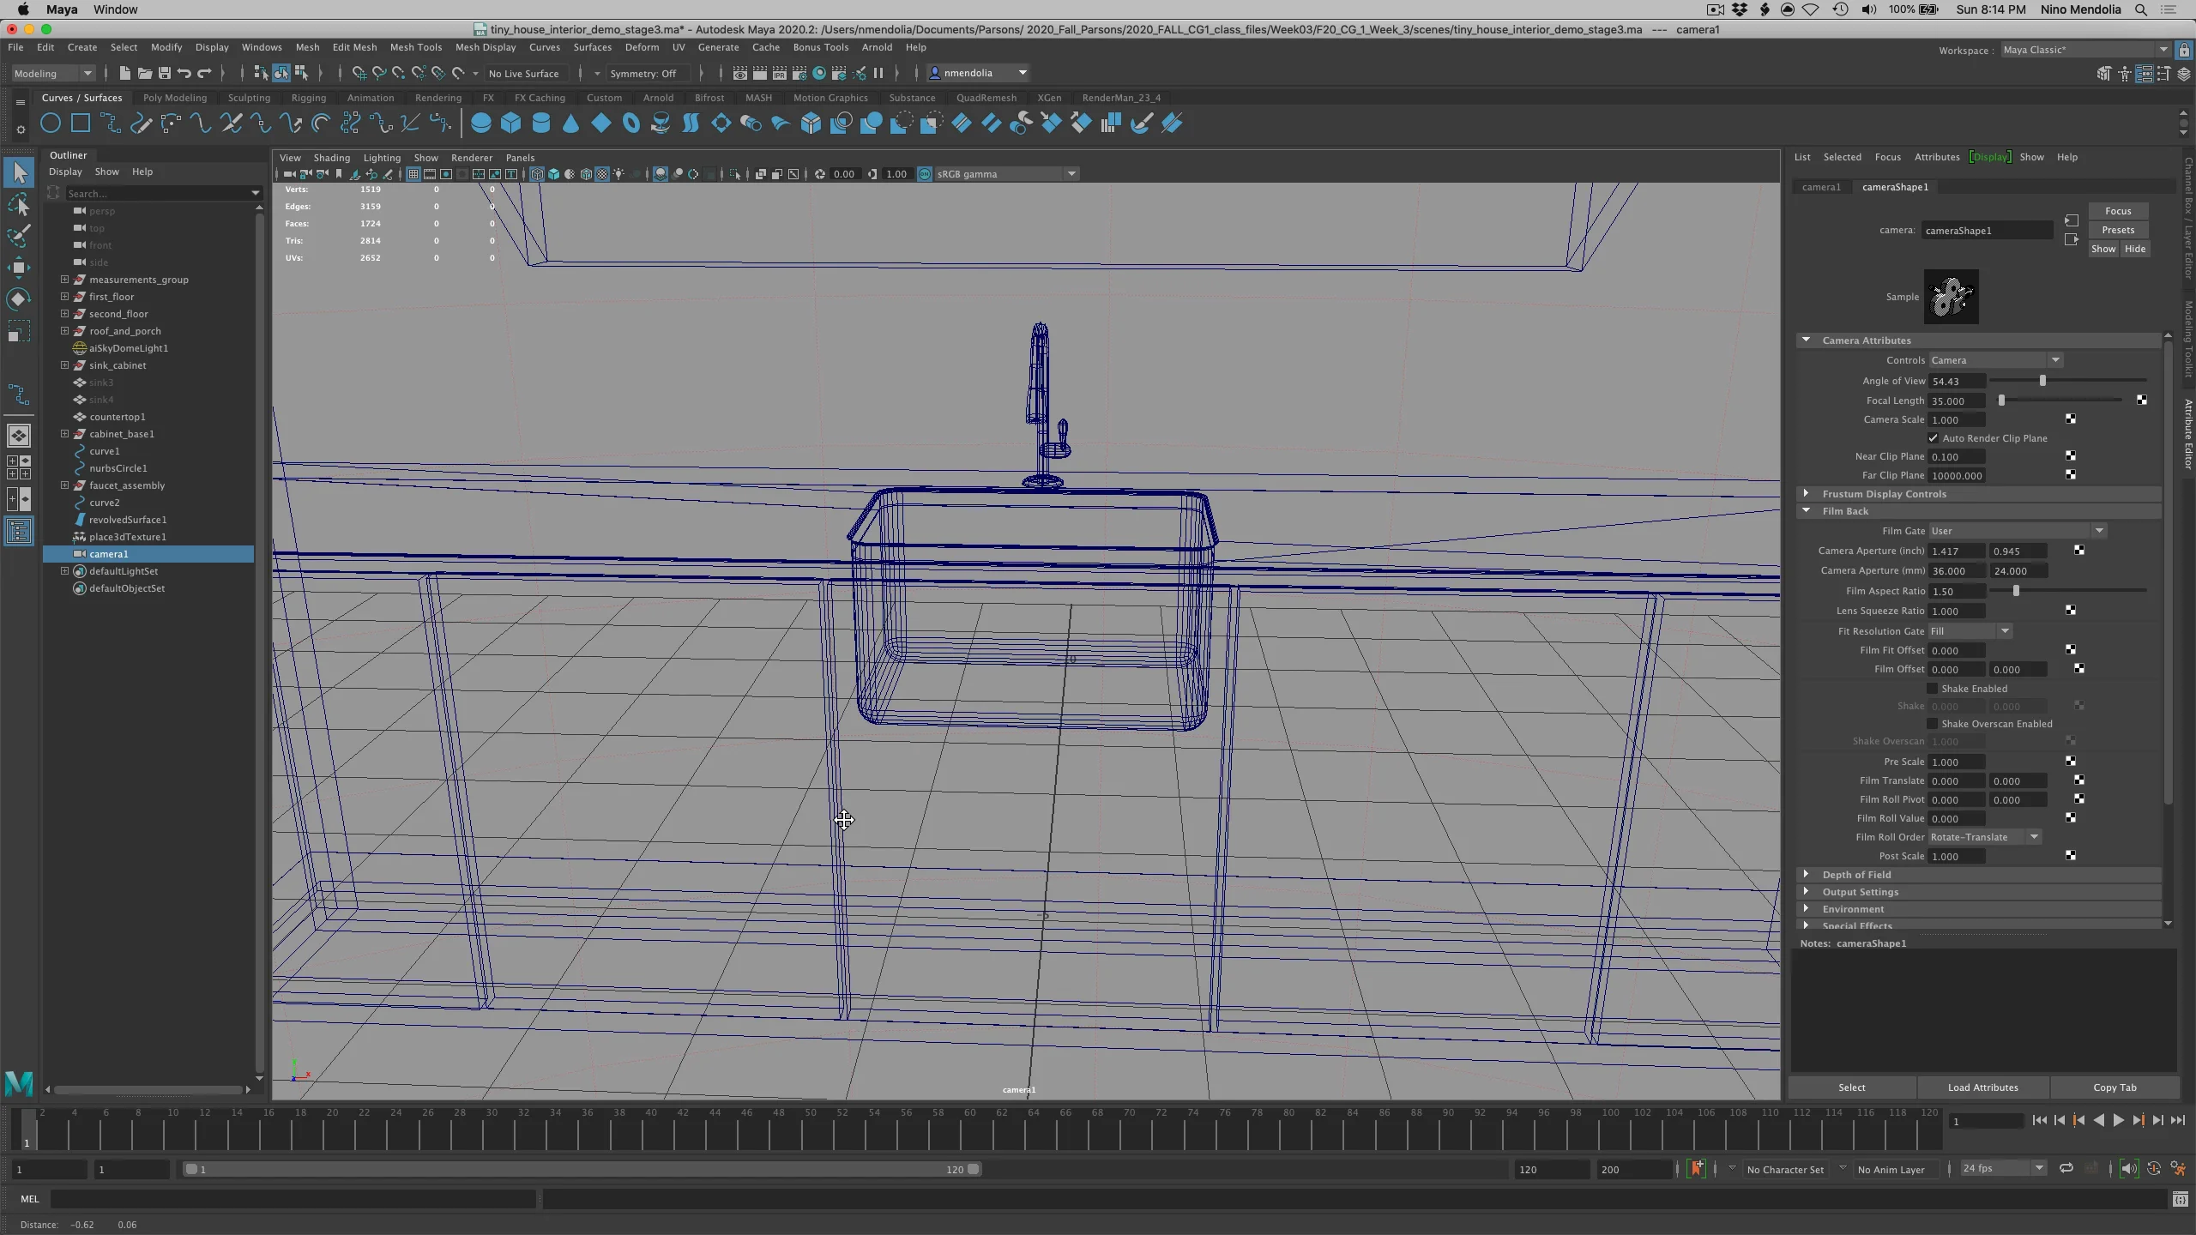Activate the Move tool in toolbox

pyautogui.click(x=19, y=268)
